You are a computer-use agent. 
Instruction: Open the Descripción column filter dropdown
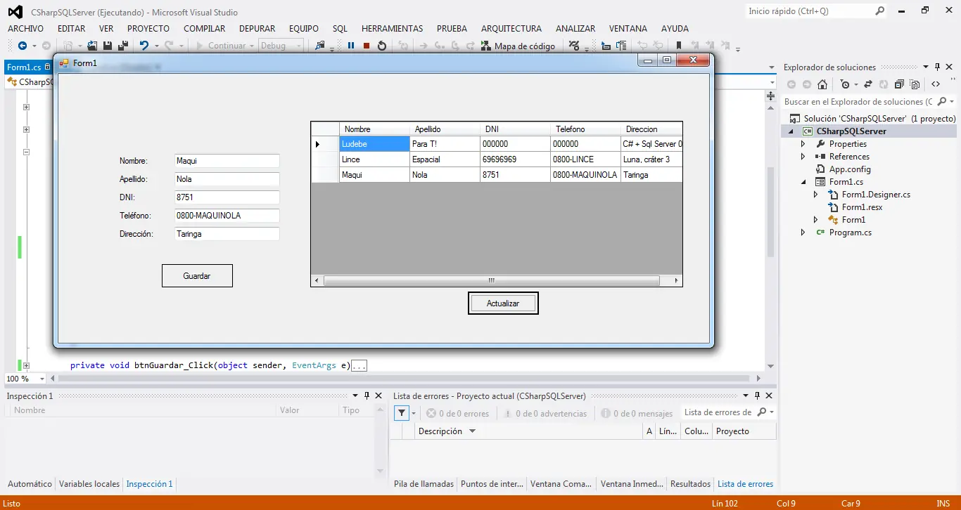tap(473, 431)
